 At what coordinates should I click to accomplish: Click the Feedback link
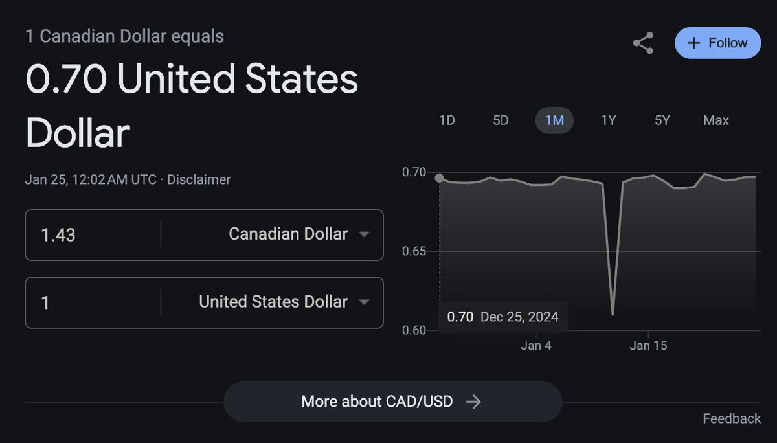732,418
